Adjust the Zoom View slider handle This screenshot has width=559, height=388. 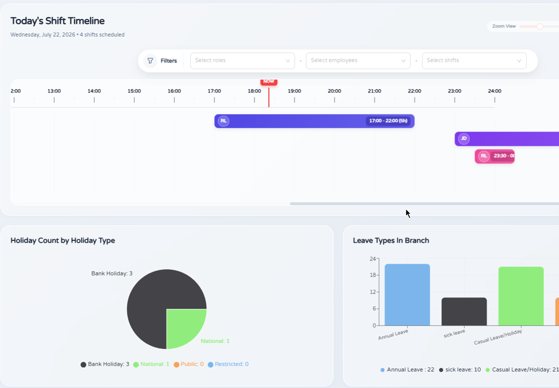pyautogui.click(x=540, y=26)
